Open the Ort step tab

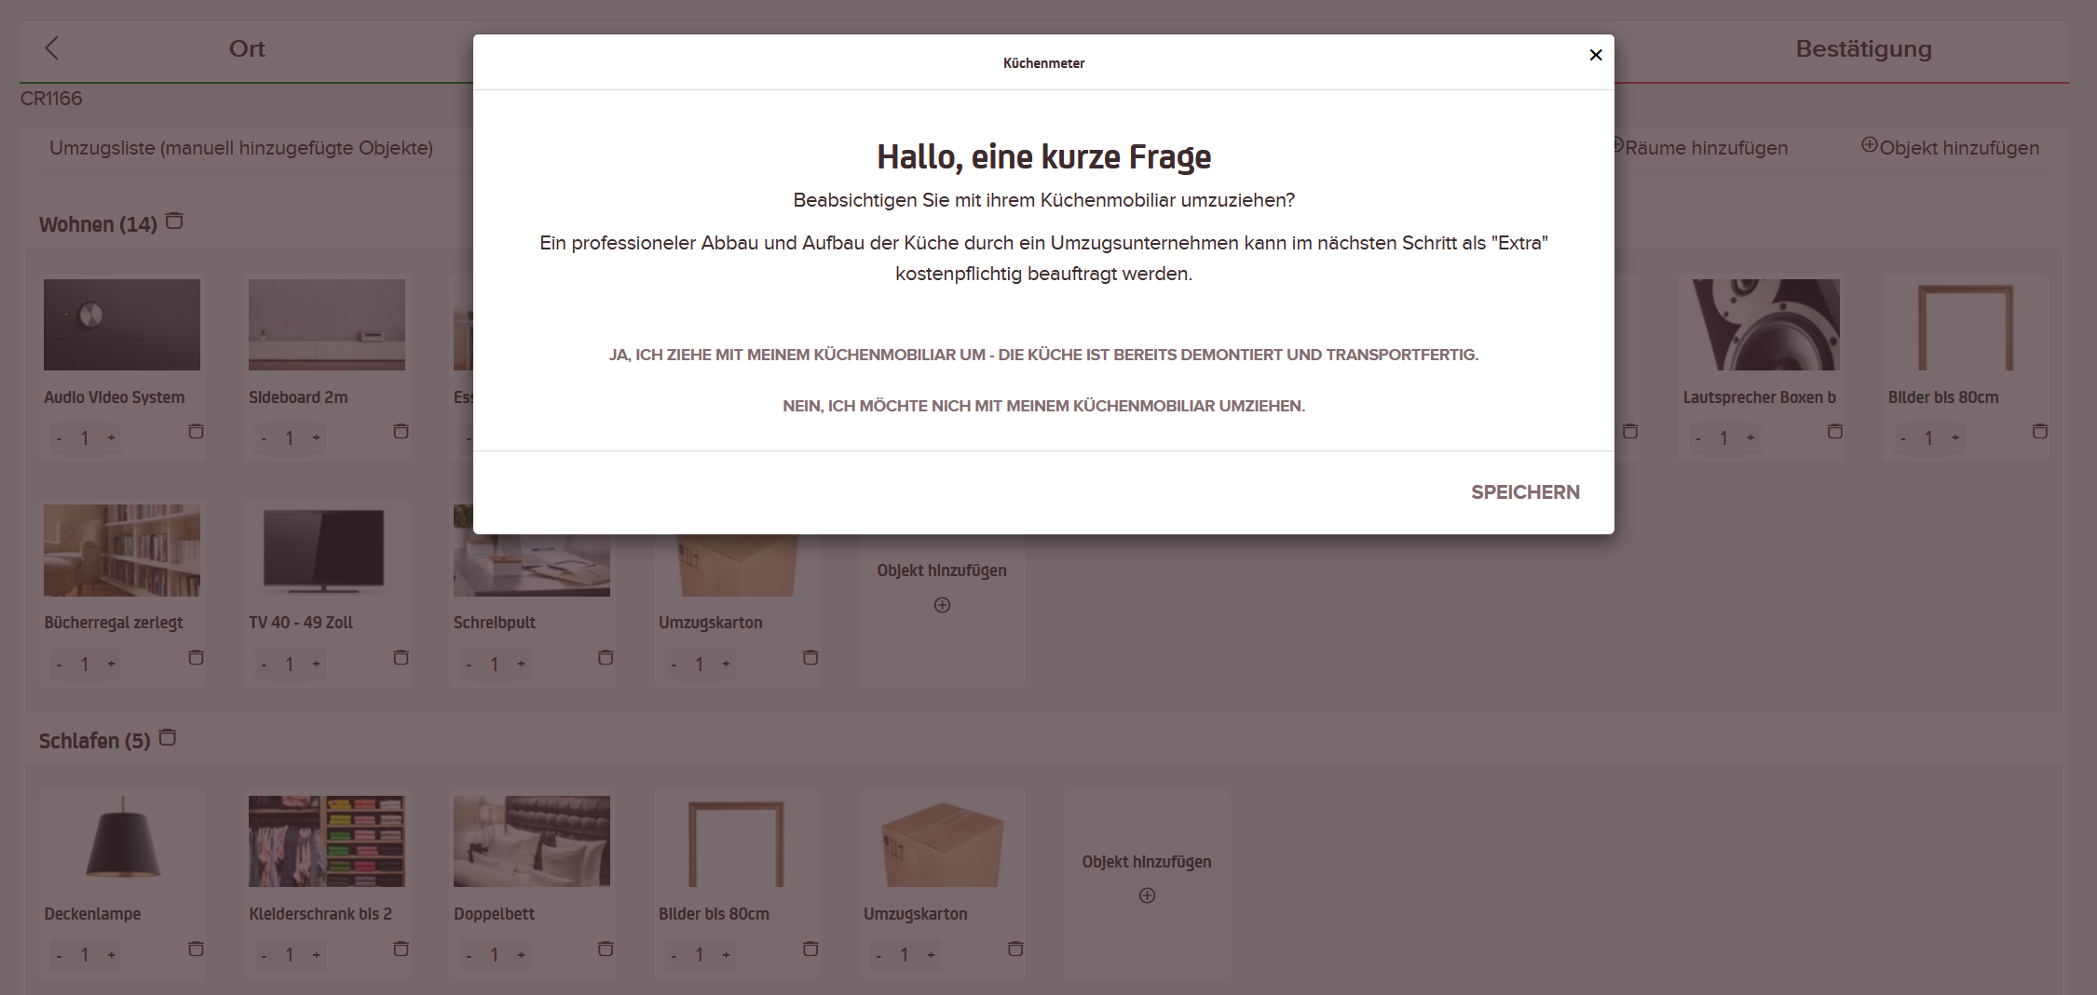[247, 48]
